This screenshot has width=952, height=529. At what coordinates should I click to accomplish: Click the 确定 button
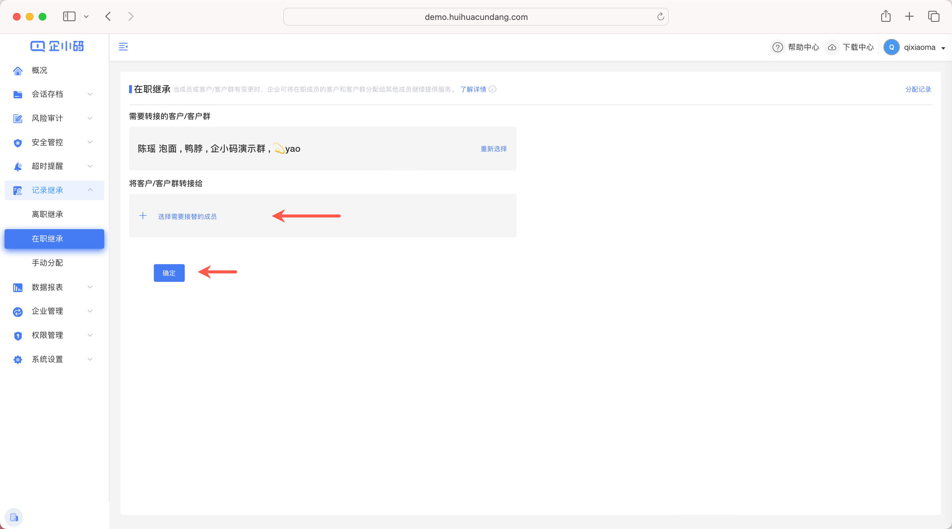pyautogui.click(x=169, y=273)
